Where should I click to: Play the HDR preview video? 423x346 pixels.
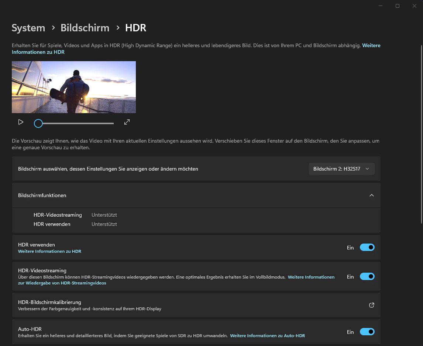click(21, 122)
